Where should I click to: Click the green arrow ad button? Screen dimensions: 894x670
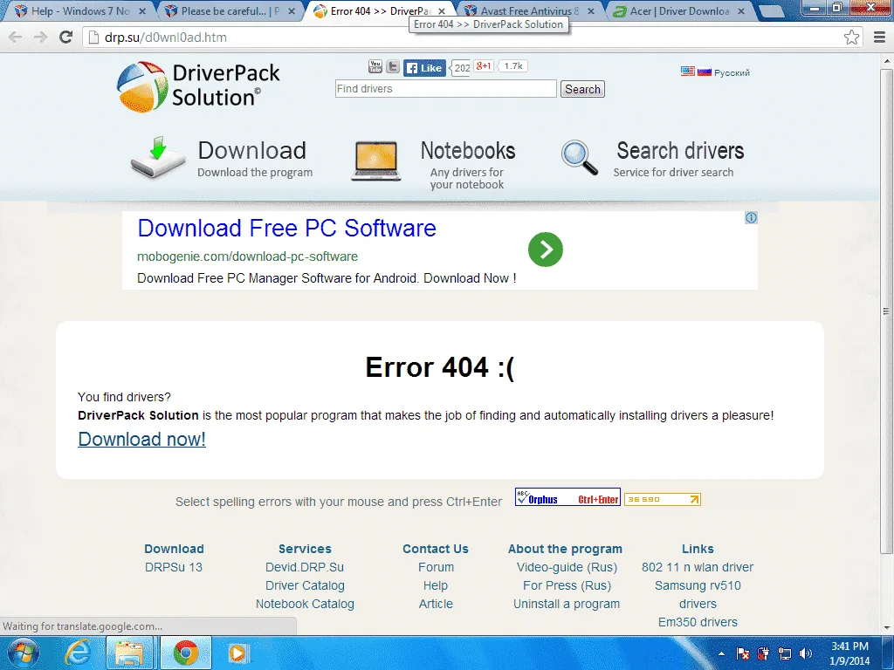tap(545, 250)
